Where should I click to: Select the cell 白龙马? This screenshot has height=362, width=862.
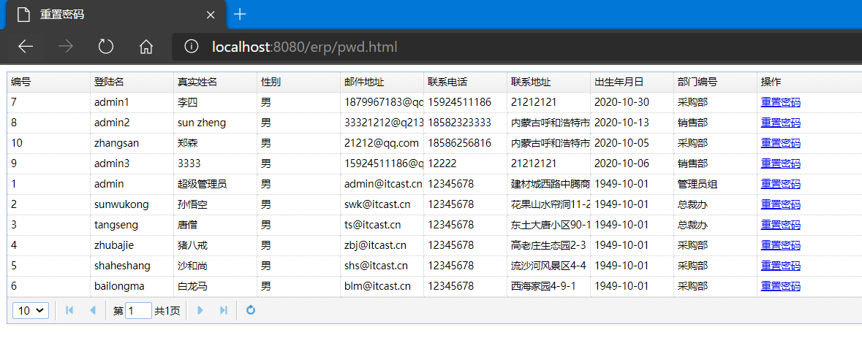pyautogui.click(x=216, y=286)
